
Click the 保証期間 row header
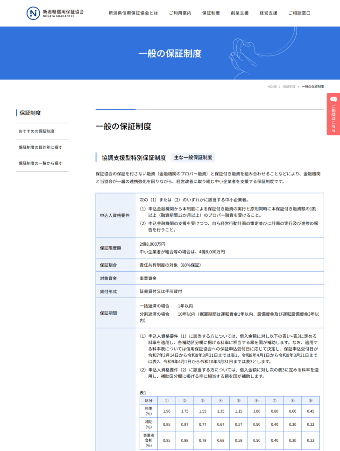click(x=115, y=313)
